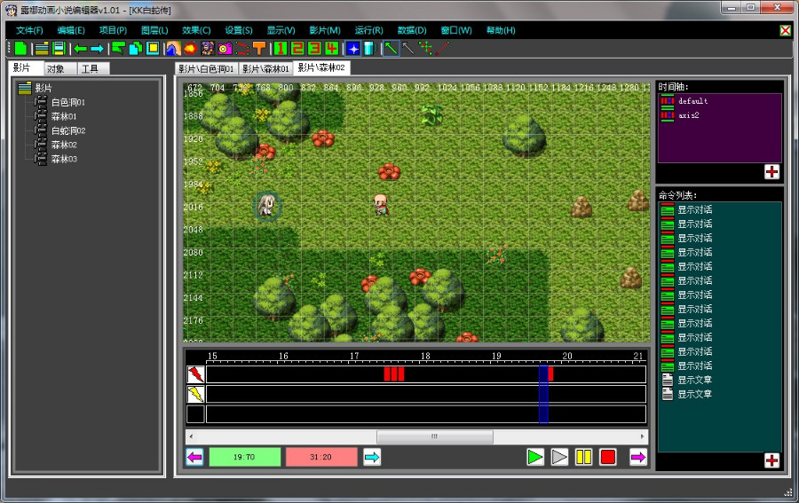Click the yellow lightning track icon
799x503 pixels.
point(195,394)
